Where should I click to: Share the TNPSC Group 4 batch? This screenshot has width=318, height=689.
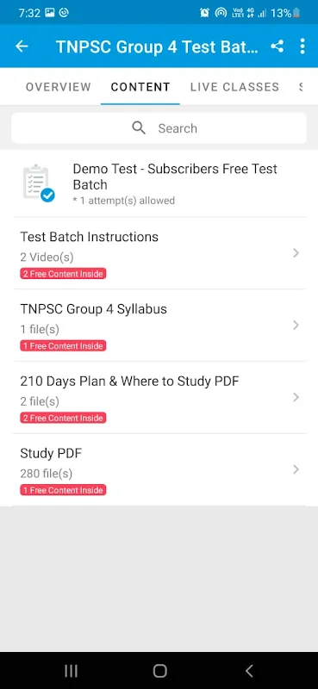tap(277, 47)
